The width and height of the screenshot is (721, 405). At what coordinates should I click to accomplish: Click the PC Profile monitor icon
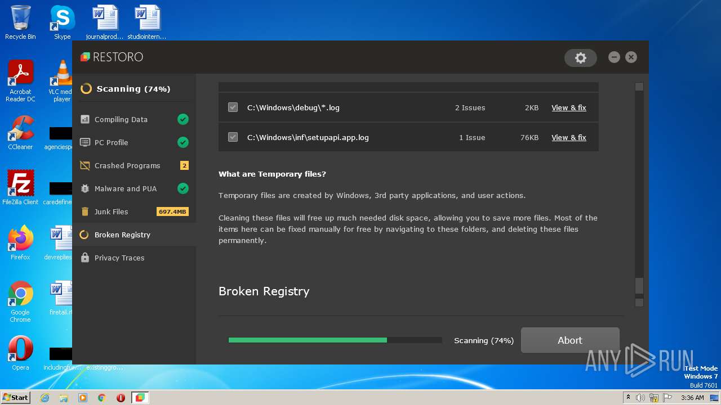pos(85,142)
